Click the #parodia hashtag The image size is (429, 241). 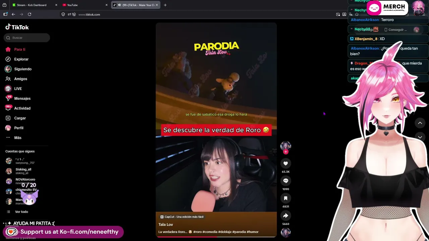239,232
